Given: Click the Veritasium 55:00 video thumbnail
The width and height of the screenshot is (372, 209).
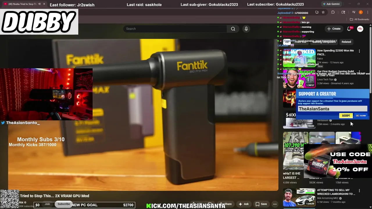Looking at the screenshot, I should tap(299, 120).
